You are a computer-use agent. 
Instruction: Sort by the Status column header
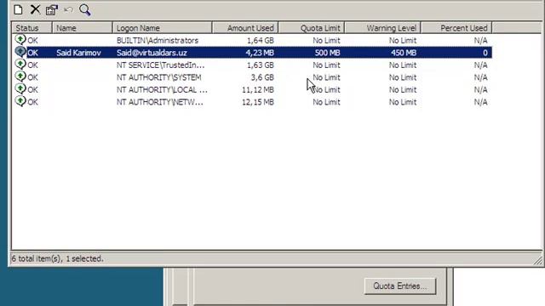tap(32, 28)
